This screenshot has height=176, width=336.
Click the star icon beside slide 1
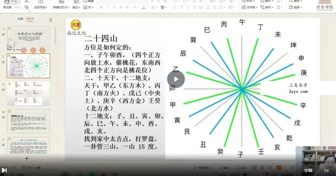[x=3, y=34]
